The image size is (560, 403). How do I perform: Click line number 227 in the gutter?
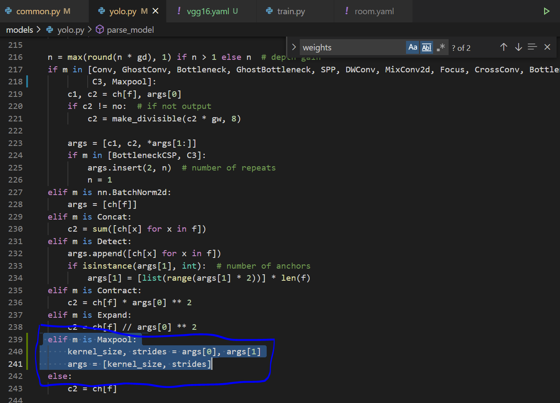point(15,192)
